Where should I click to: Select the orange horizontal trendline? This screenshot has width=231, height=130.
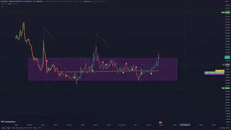click(x=108, y=71)
